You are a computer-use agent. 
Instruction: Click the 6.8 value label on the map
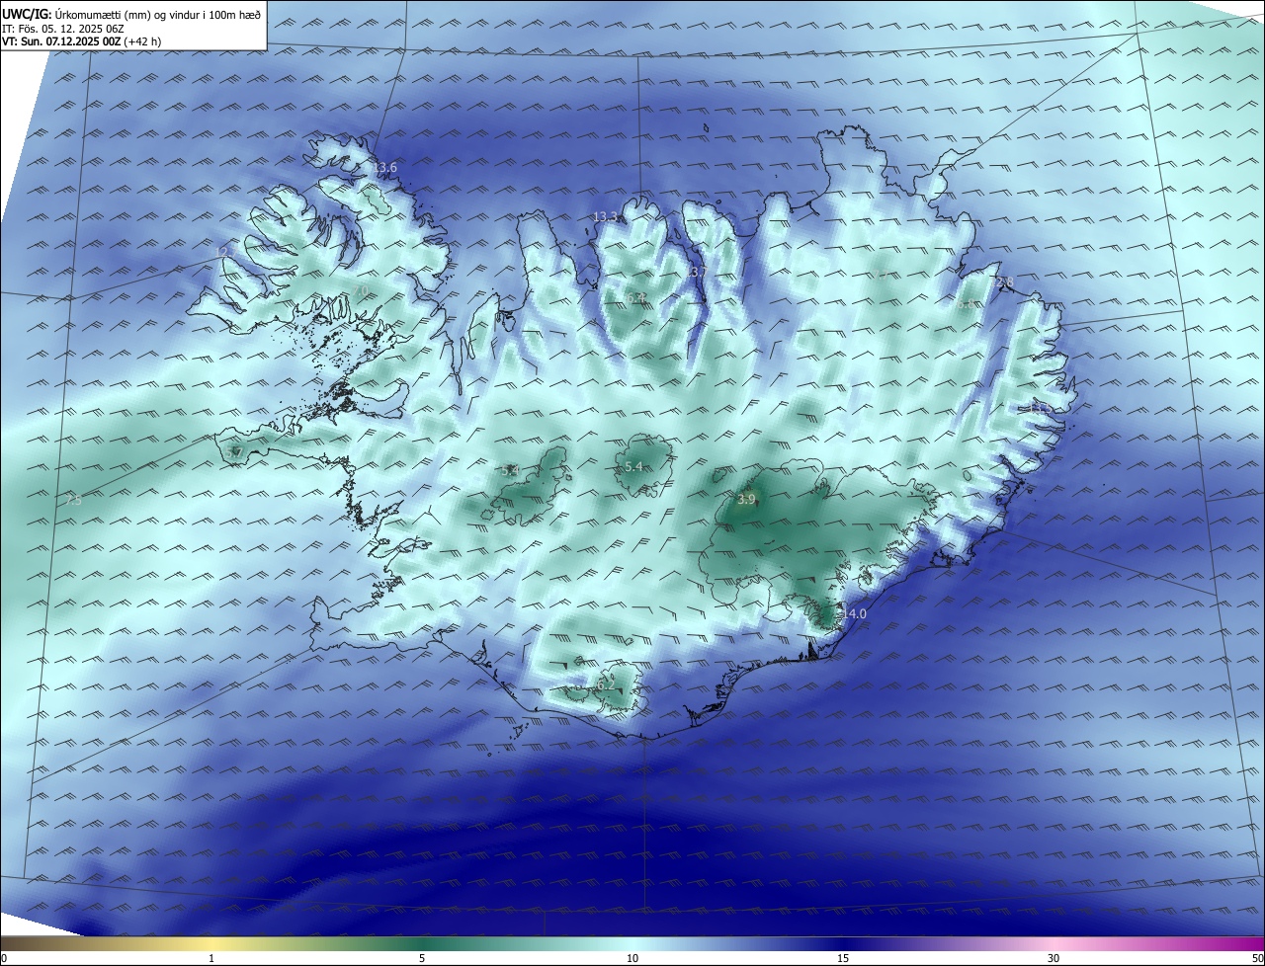[x=966, y=305]
